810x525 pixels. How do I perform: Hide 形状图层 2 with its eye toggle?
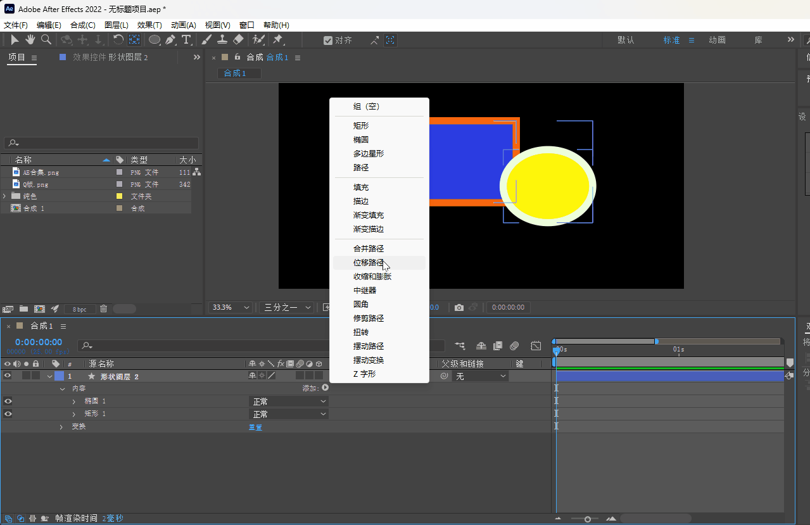click(x=8, y=376)
